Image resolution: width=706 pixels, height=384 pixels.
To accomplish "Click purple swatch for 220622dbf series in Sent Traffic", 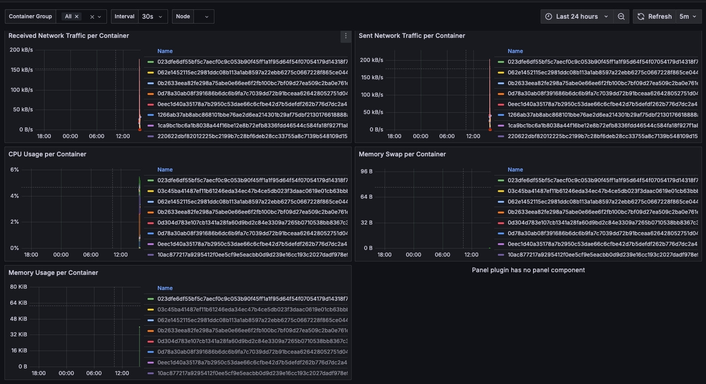I will click(x=501, y=136).
